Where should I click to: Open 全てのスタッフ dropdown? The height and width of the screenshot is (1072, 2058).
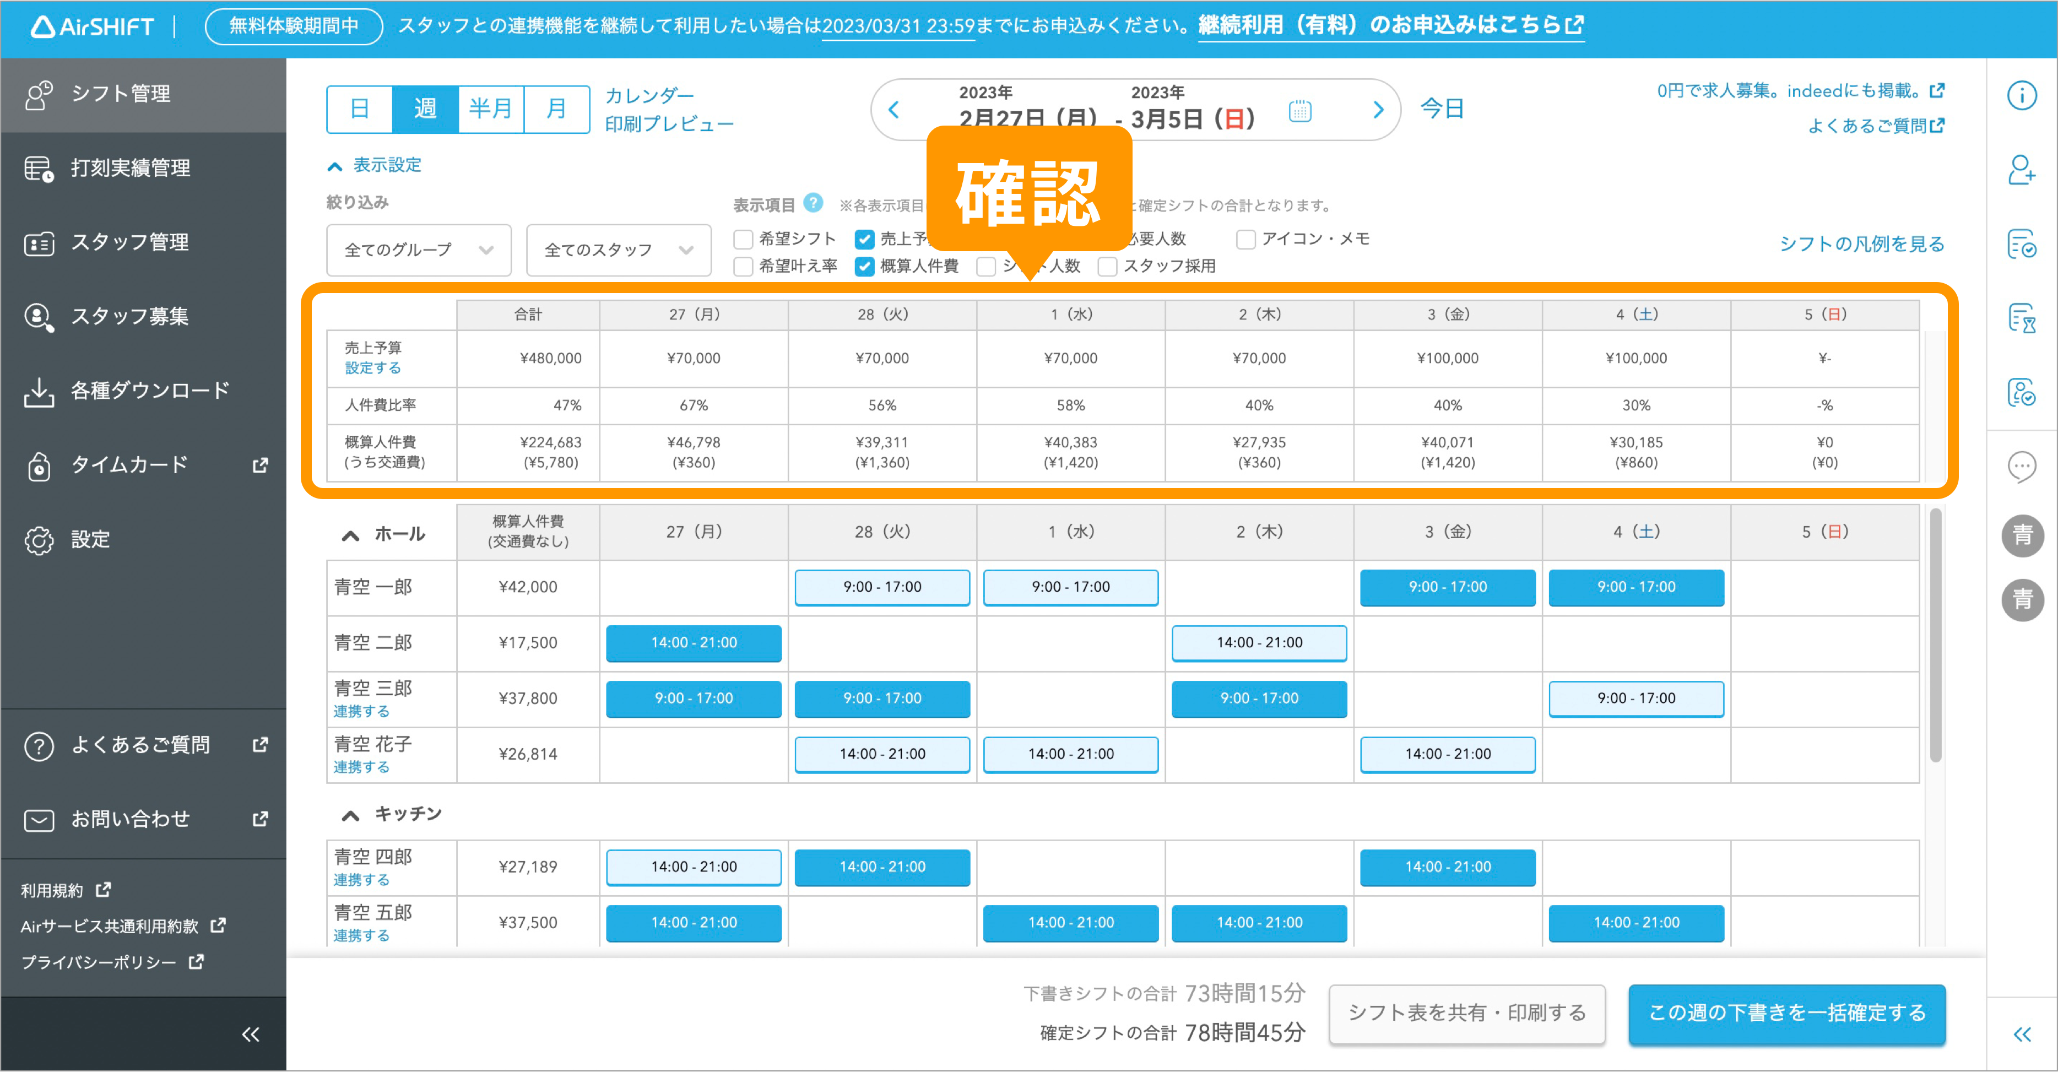619,250
